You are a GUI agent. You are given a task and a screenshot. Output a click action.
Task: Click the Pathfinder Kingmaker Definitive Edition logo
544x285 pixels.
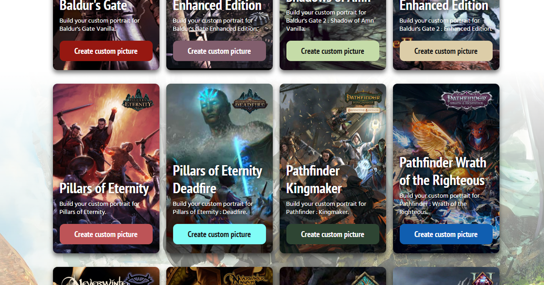364,103
